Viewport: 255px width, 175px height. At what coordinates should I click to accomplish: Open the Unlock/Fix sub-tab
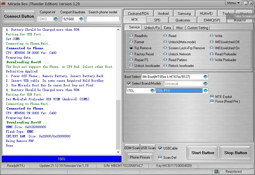click(x=152, y=28)
